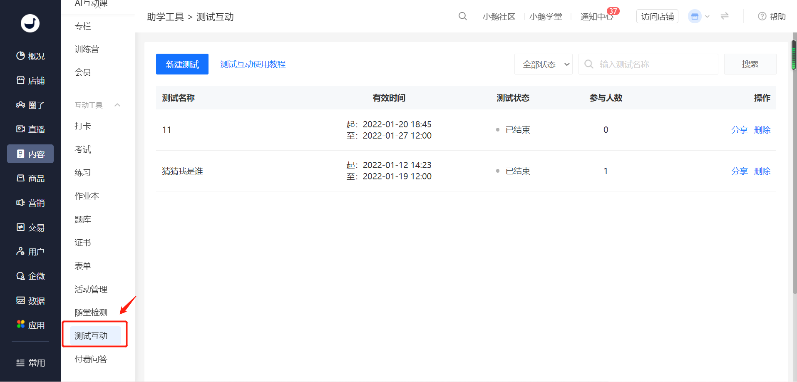This screenshot has height=382, width=797.
Task: Open 打卡 in the submenu
Action: [83, 126]
